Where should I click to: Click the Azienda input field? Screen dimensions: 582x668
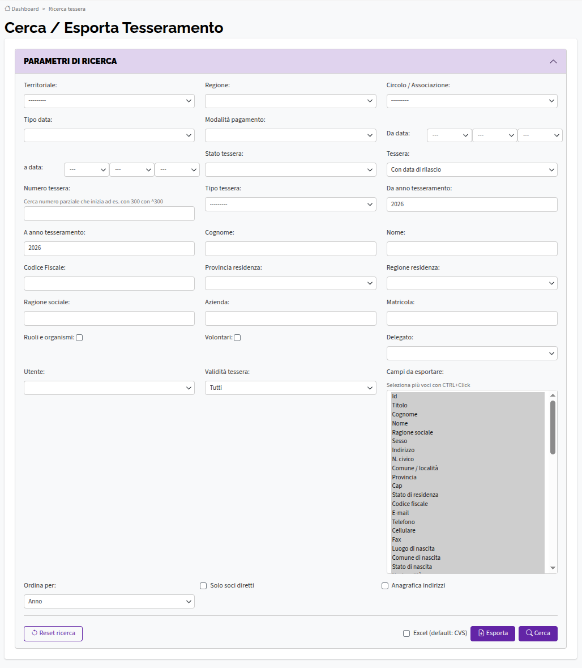point(290,318)
